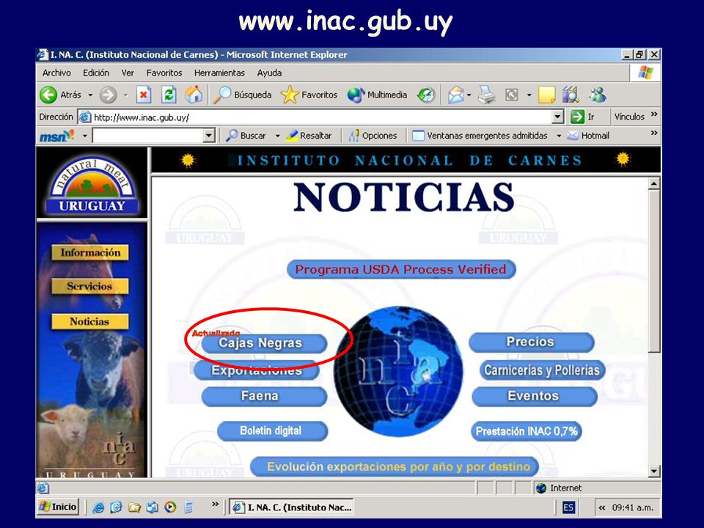The width and height of the screenshot is (704, 528).
Task: Click the msn butterfly logo
Action: [56, 136]
